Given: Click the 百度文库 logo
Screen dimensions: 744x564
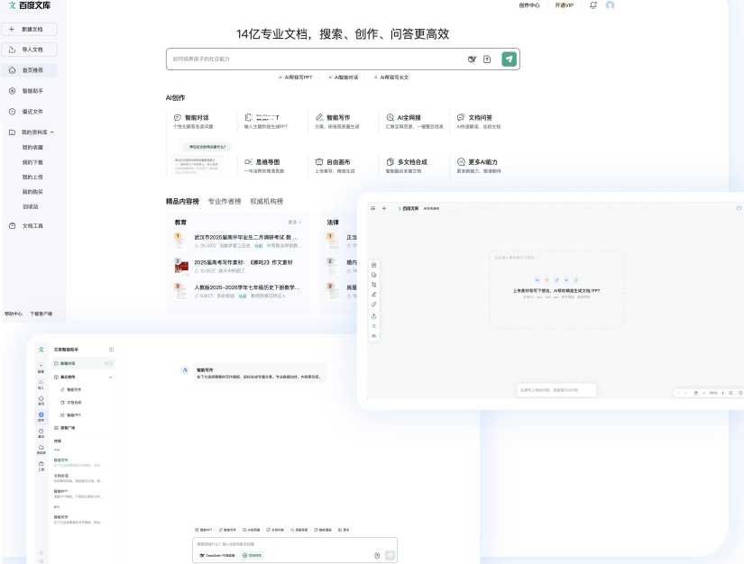Looking at the screenshot, I should (30, 5).
